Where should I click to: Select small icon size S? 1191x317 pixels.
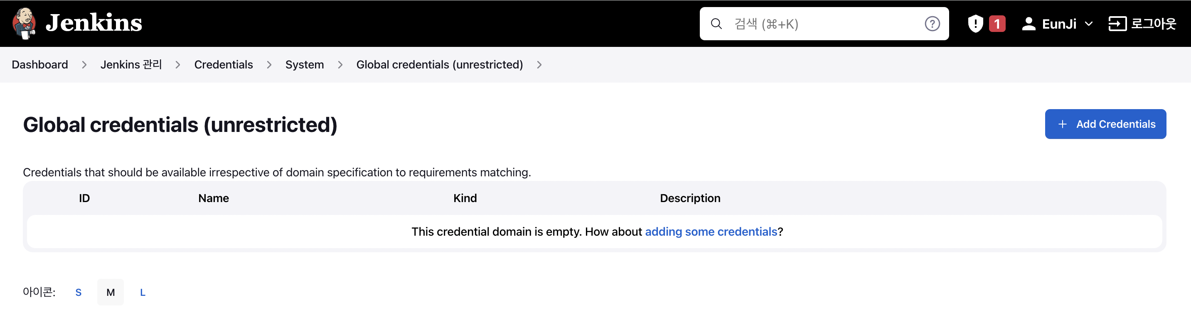(78, 292)
